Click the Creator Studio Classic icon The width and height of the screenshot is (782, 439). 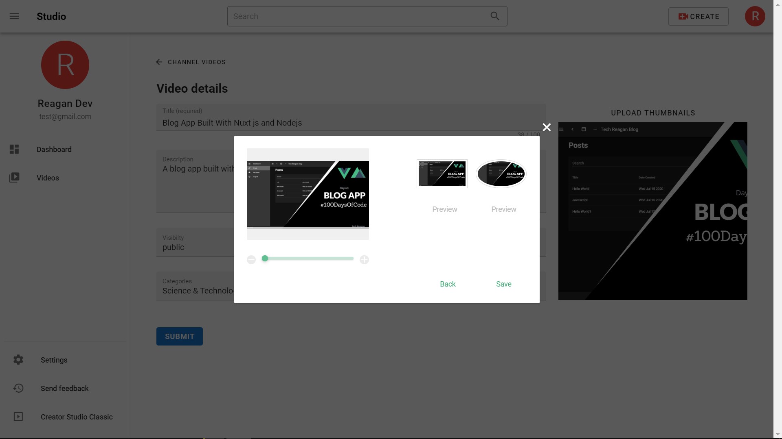pyautogui.click(x=18, y=417)
